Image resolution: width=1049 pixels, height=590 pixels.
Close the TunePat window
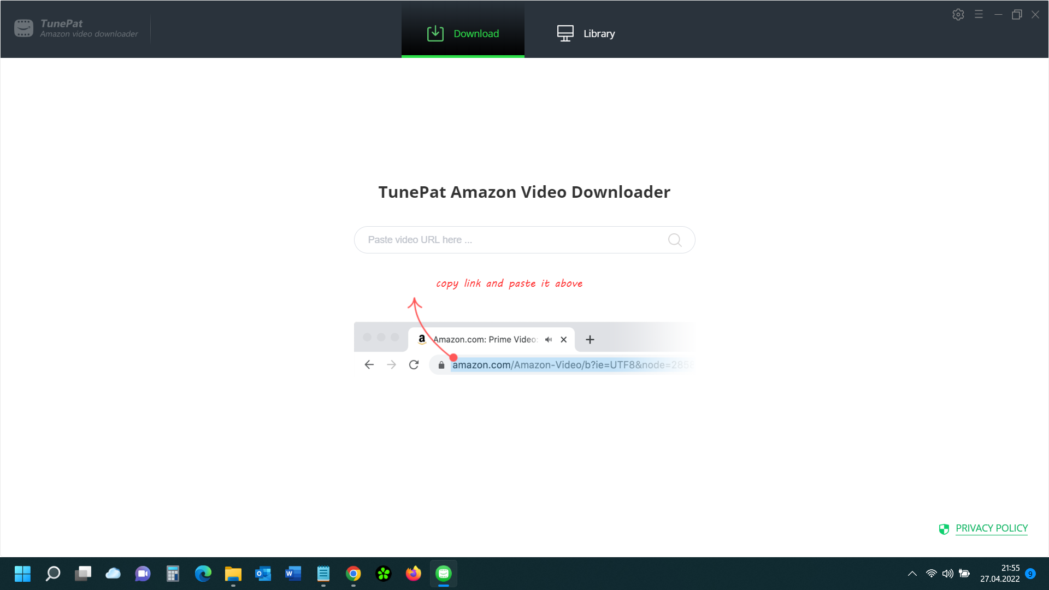(1035, 15)
